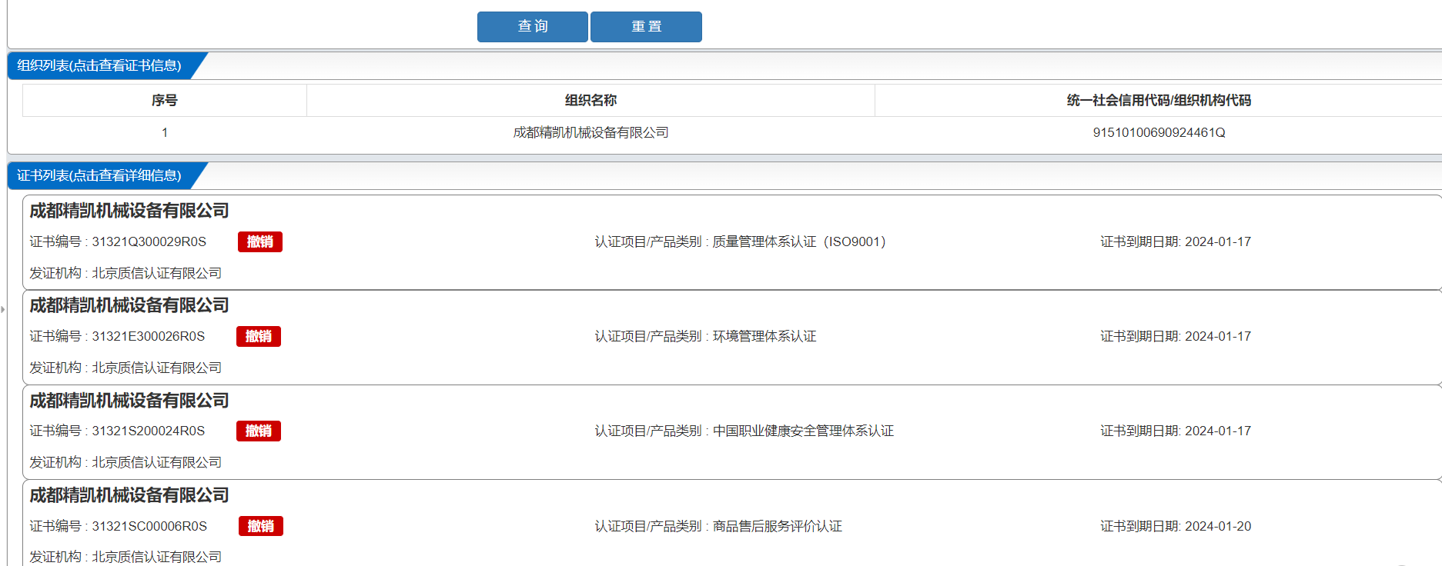
Task: Click the 查询 search button
Action: [x=533, y=27]
